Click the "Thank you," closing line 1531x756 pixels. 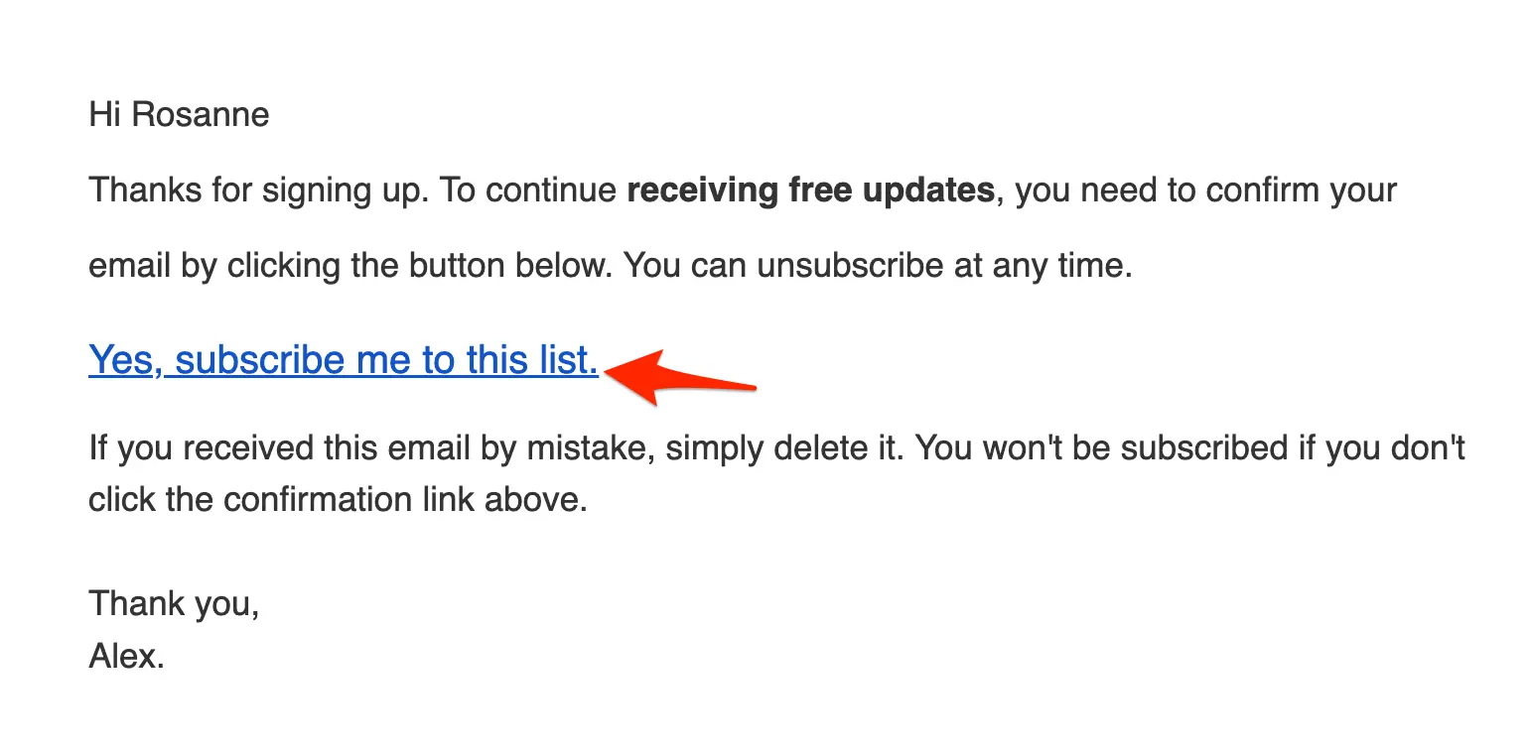(x=175, y=603)
